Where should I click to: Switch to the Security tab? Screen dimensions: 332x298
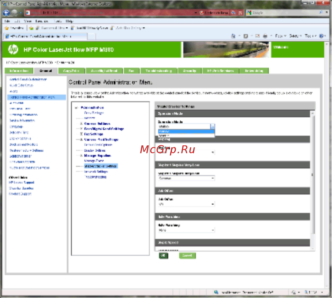pyautogui.click(x=190, y=71)
